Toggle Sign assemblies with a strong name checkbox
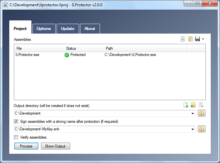 click(x=16, y=122)
